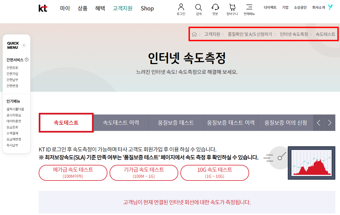This screenshot has height=215, width=340.
Task: Open the 회사소개 link
Action: click(319, 8)
